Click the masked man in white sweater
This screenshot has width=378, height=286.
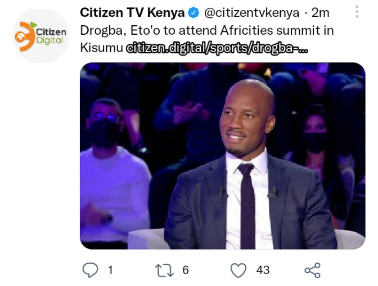113,170
